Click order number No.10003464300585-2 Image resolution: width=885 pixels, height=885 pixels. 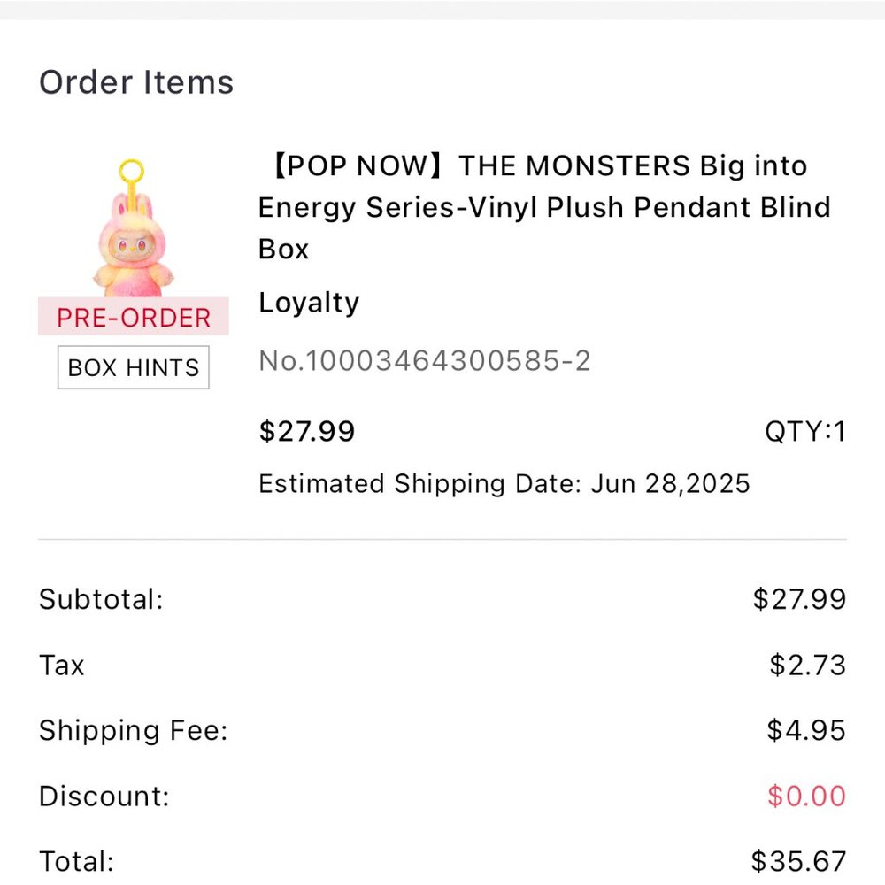pyautogui.click(x=425, y=361)
